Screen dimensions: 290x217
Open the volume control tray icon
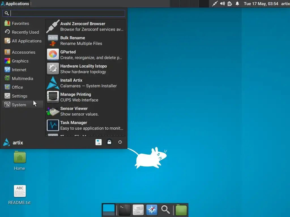[x=223, y=3]
